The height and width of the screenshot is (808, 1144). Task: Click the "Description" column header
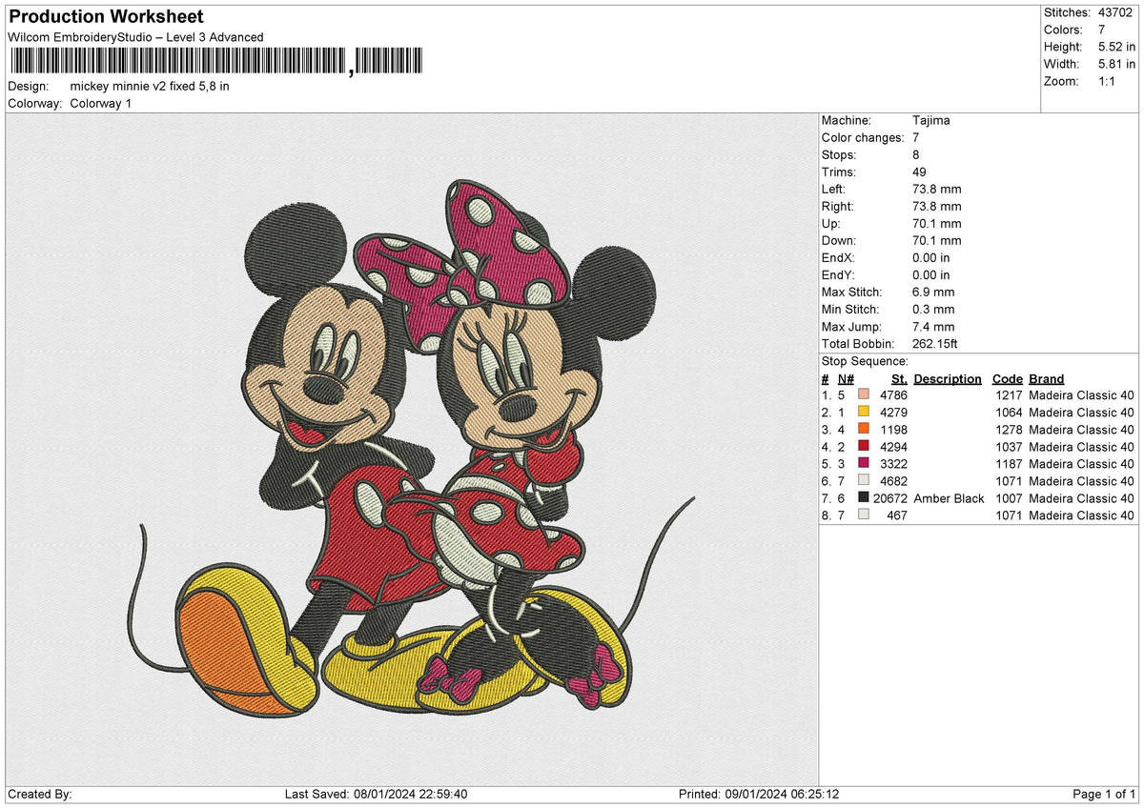pos(948,378)
